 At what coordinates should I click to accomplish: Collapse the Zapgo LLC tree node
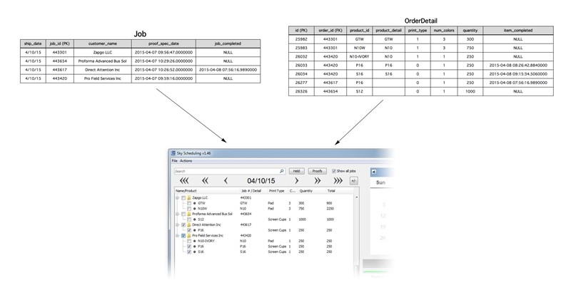point(177,197)
